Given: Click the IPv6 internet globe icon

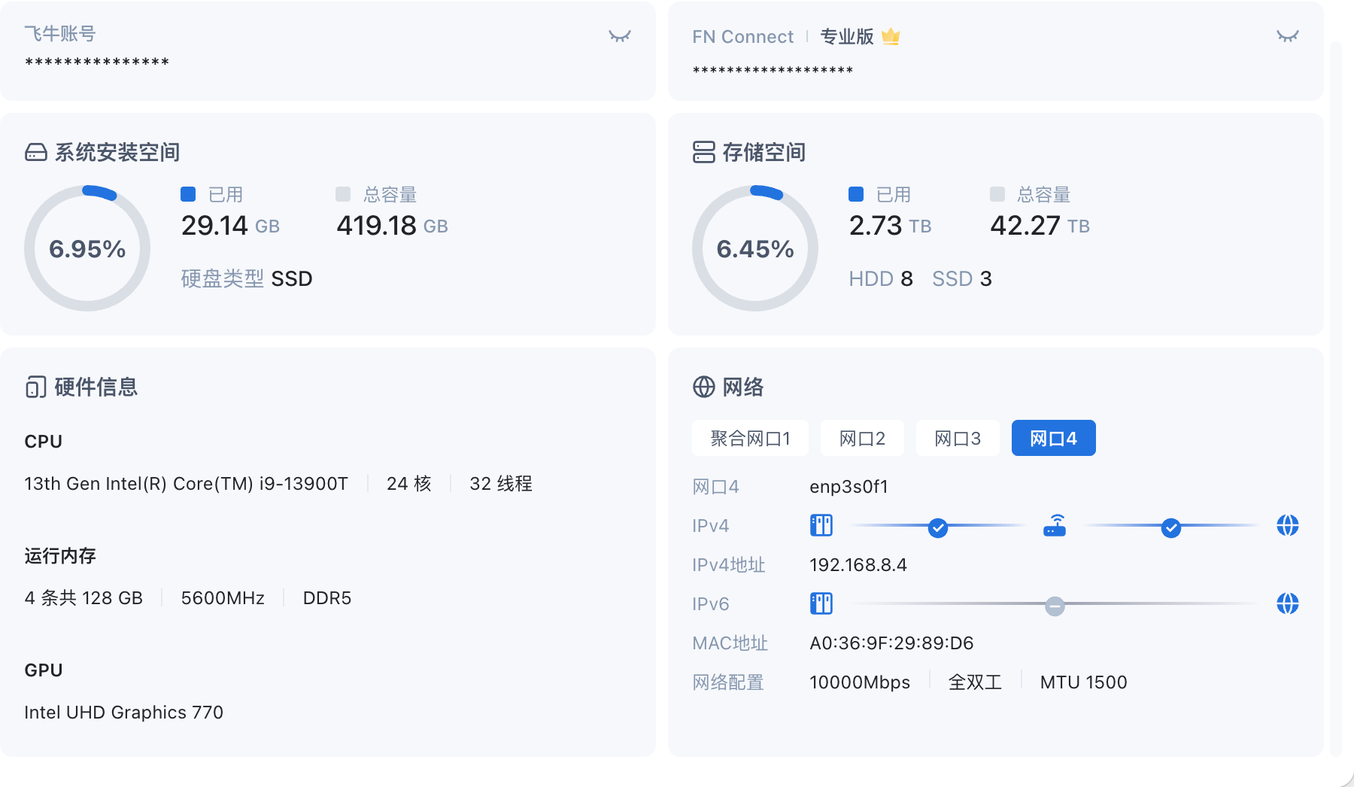Looking at the screenshot, I should (1287, 604).
